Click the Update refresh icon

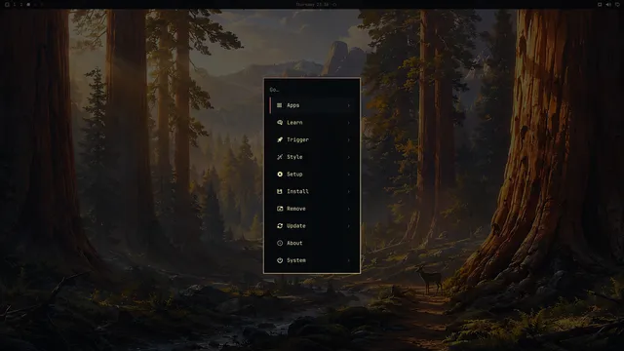280,225
